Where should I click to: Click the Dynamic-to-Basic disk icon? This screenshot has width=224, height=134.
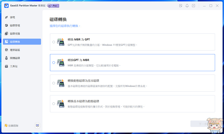tap(61, 83)
